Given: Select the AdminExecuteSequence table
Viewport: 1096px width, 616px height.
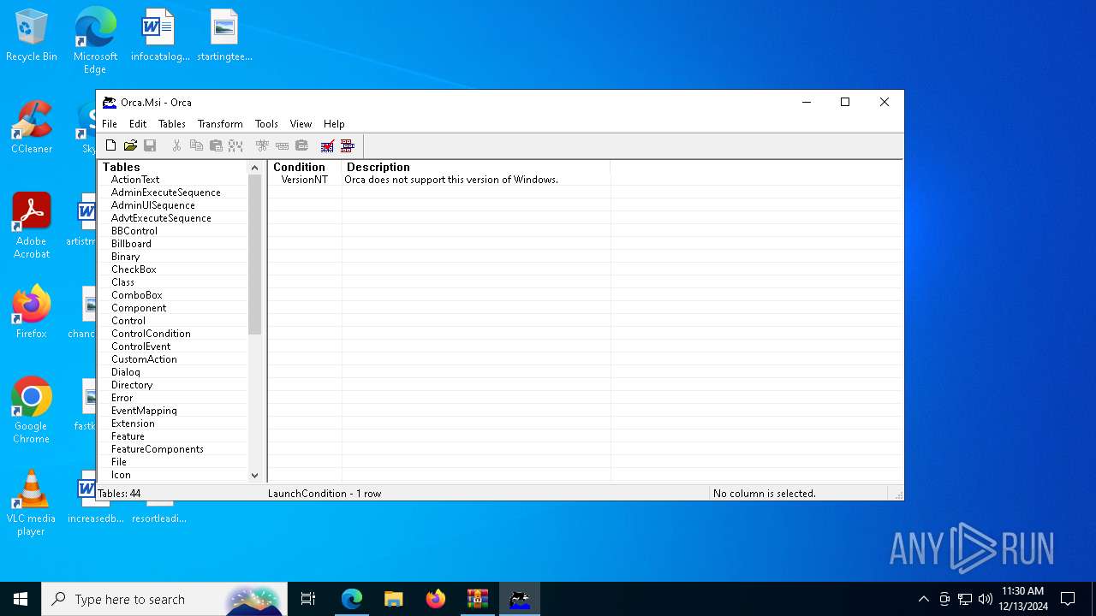Looking at the screenshot, I should (166, 192).
